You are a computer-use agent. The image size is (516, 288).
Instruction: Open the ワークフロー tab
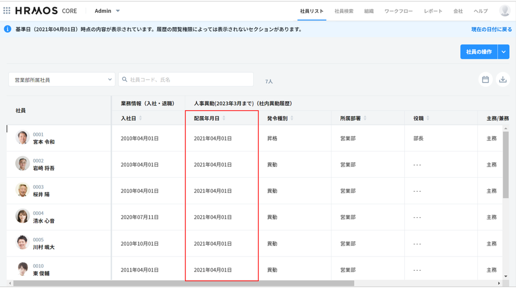pos(398,11)
